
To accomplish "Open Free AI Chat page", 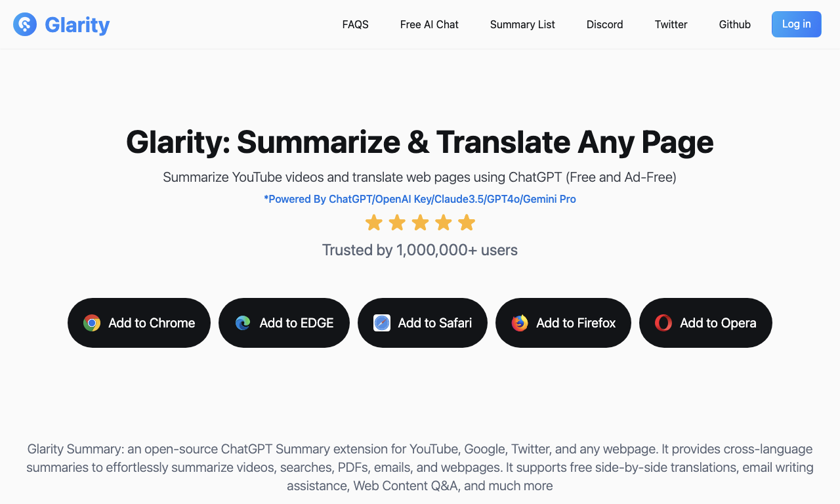I will (429, 24).
